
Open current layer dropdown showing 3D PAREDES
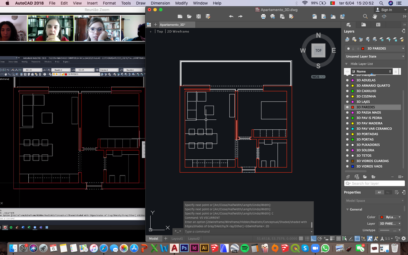pyautogui.click(x=375, y=48)
